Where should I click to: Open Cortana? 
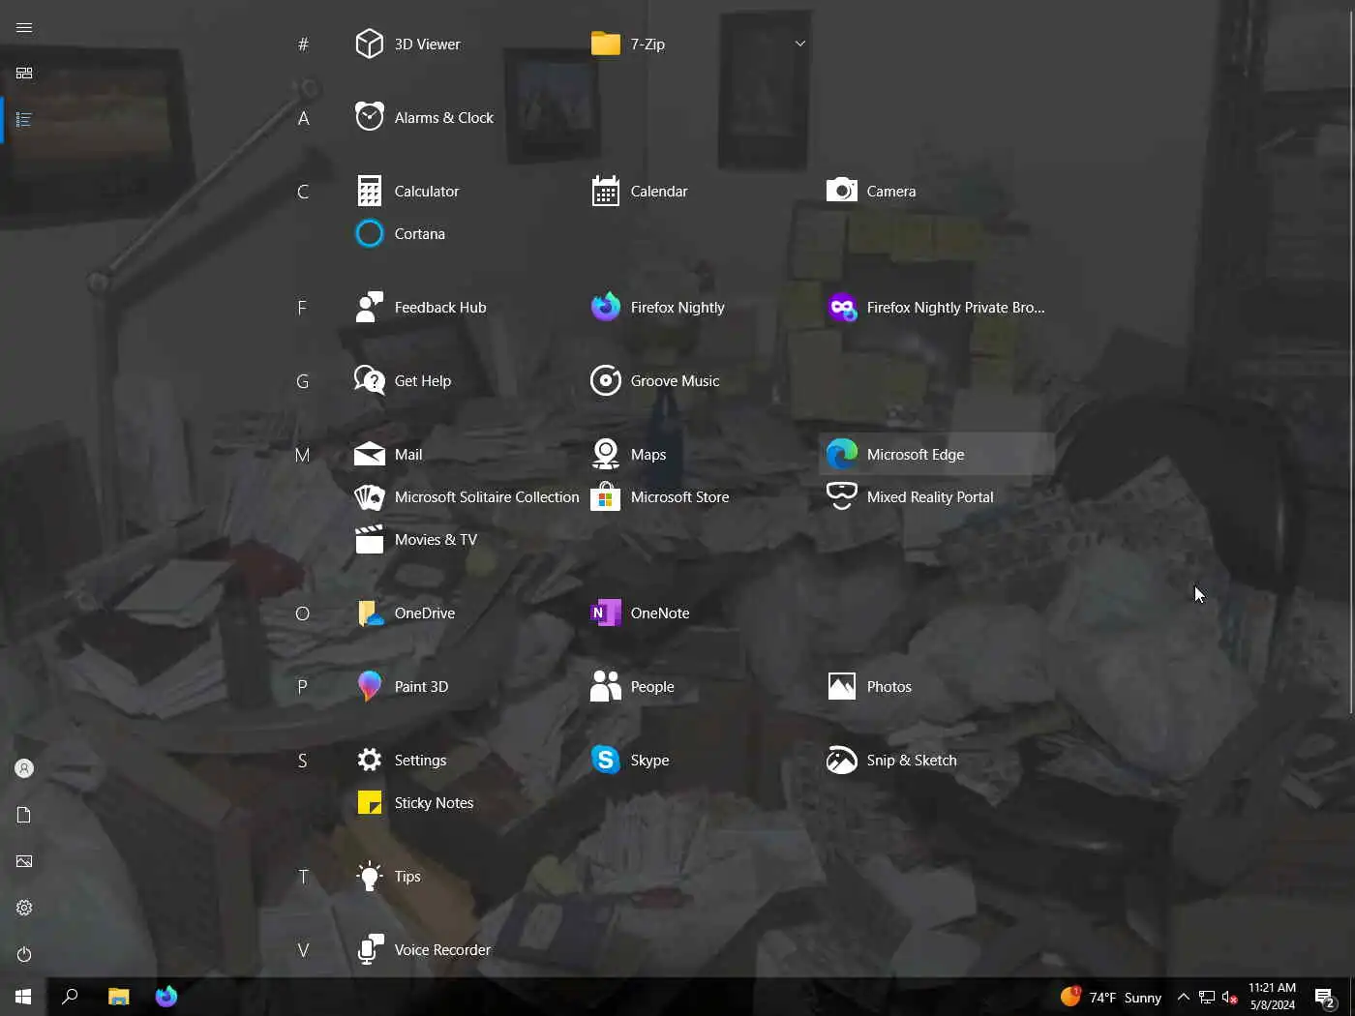464,233
